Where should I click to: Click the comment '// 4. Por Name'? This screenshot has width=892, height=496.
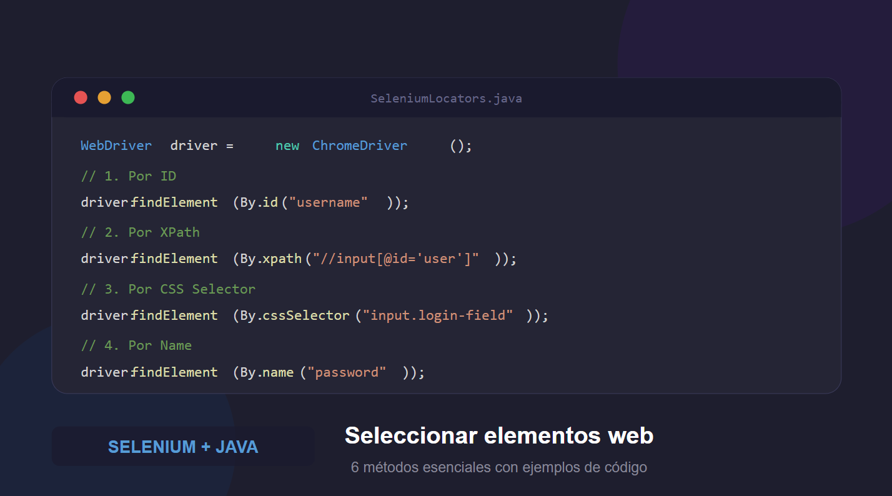(x=136, y=345)
